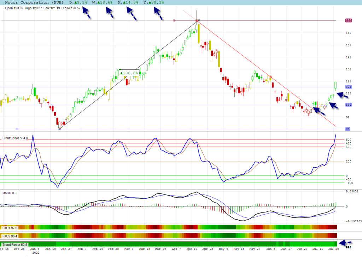Click the Jul 20 date label
Viewport: 362px width, 259px height.
(333, 249)
